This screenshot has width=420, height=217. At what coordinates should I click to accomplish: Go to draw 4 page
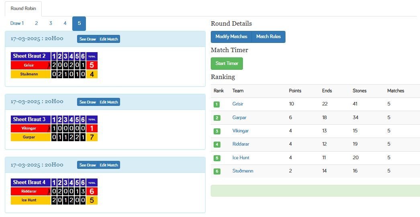pyautogui.click(x=65, y=23)
